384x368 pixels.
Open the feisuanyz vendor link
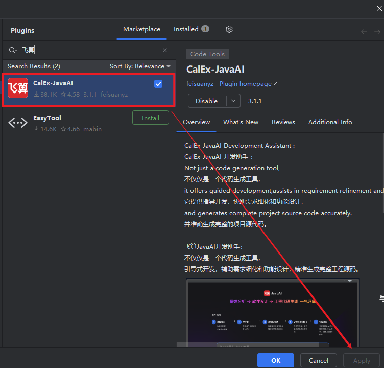coord(200,84)
